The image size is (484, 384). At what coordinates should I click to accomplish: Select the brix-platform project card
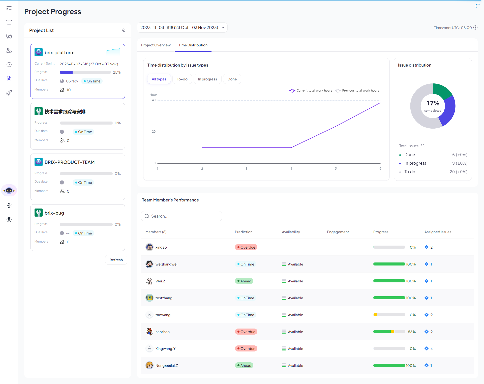pyautogui.click(x=78, y=71)
